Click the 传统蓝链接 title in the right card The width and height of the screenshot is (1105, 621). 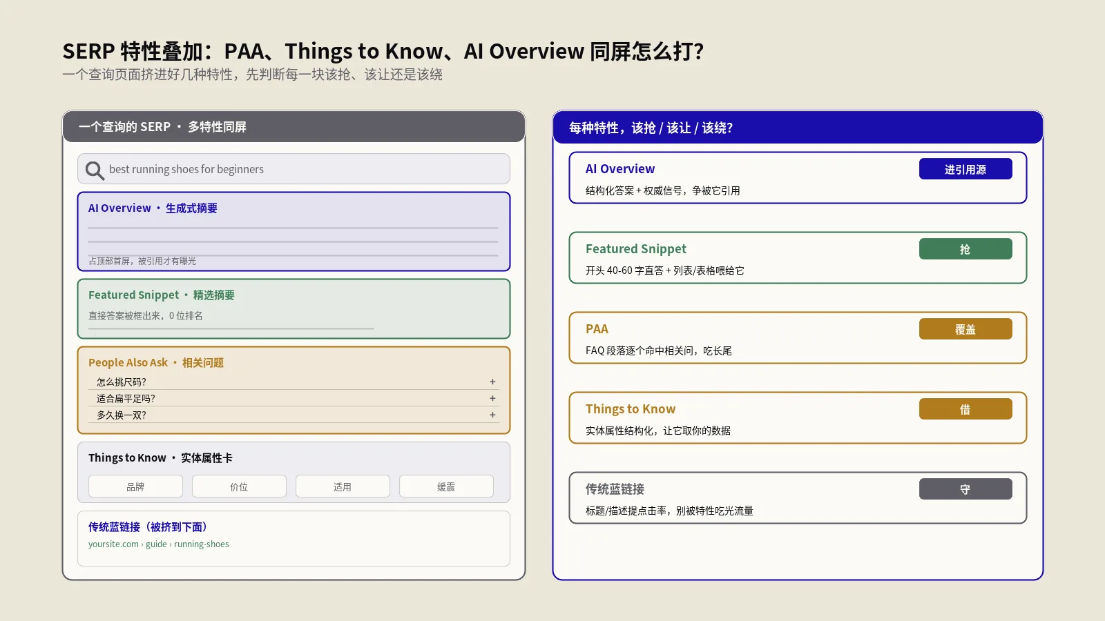(615, 489)
